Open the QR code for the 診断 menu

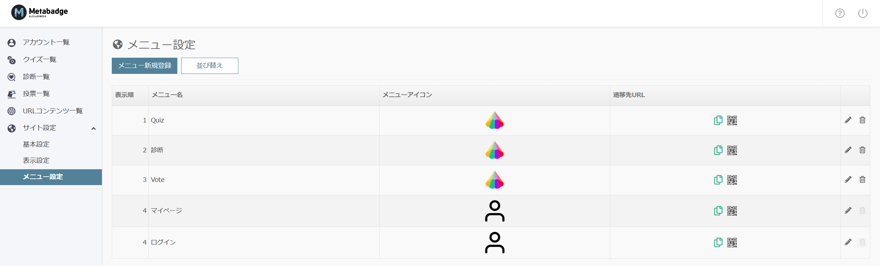point(732,150)
